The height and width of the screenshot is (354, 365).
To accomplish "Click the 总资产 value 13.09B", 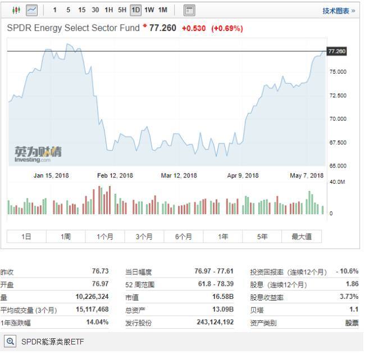I will click(223, 310).
